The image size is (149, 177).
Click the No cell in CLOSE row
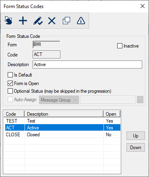point(112,134)
